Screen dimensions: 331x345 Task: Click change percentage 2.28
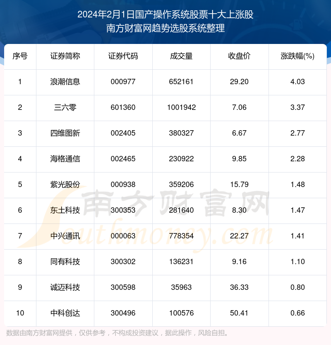(x=297, y=159)
